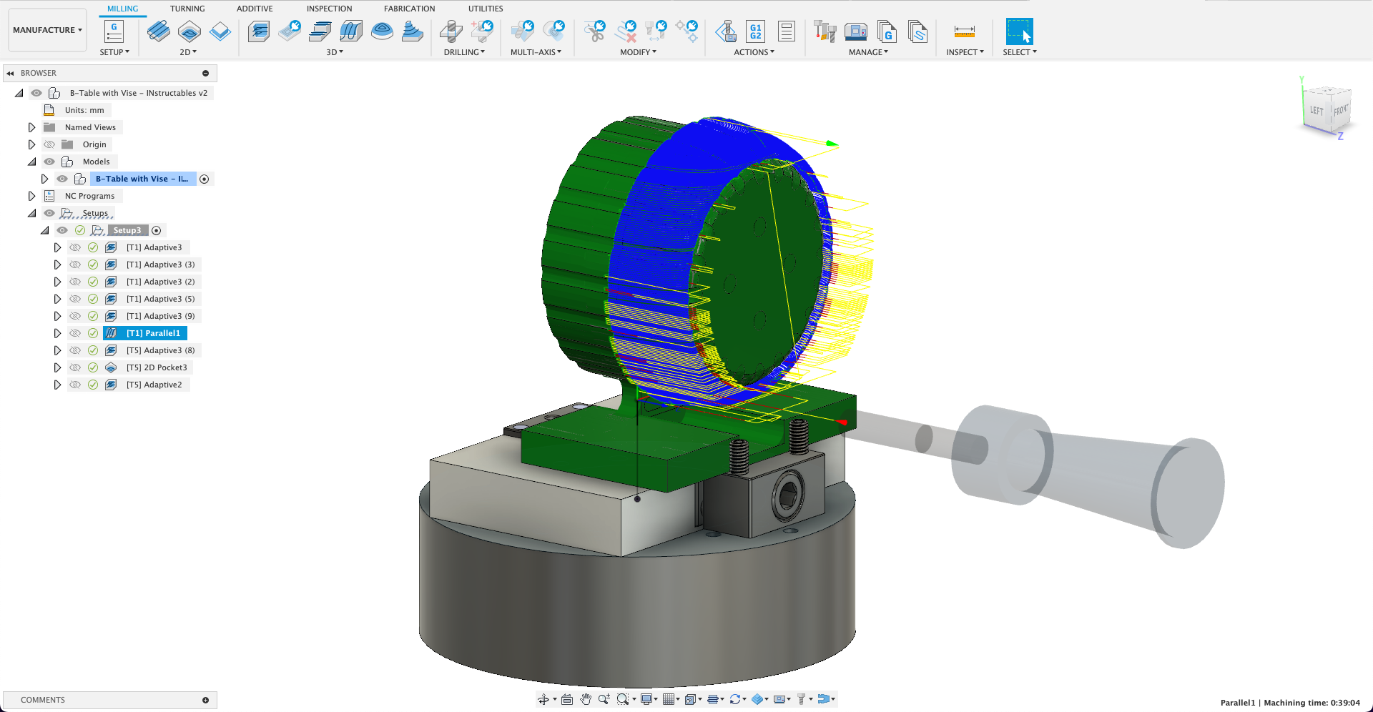Image resolution: width=1373 pixels, height=712 pixels.
Task: Open the SETUP menu
Action: 114,52
